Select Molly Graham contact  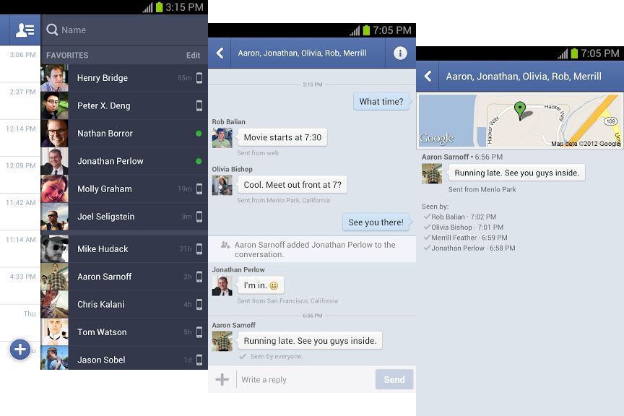[x=124, y=189]
